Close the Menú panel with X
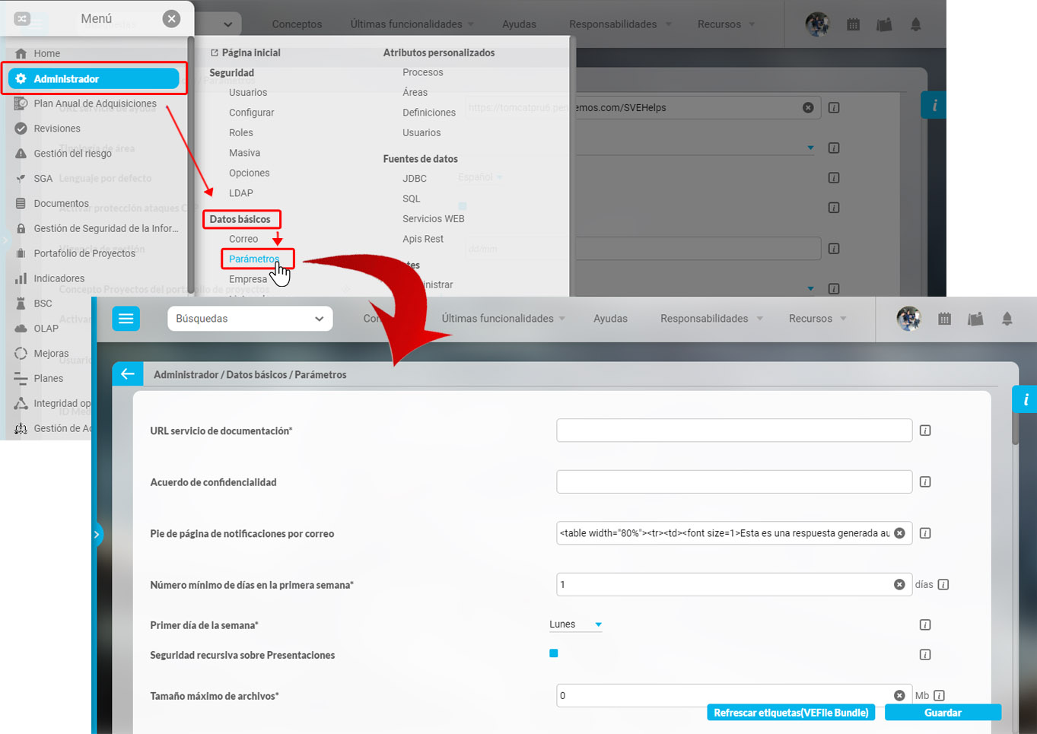The width and height of the screenshot is (1037, 734). click(172, 19)
